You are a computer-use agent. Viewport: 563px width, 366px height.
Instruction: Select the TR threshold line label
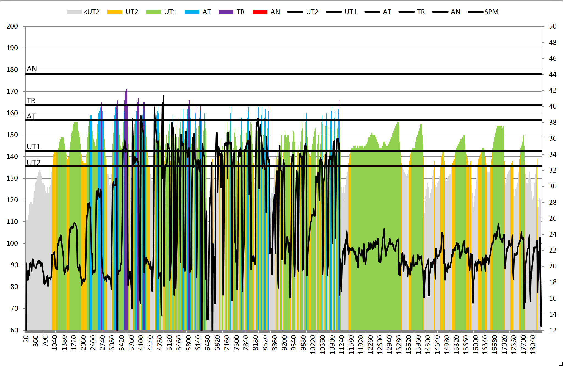(31, 101)
